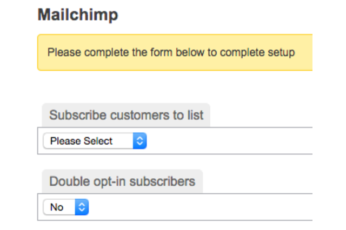The width and height of the screenshot is (346, 230).
Task: Click the word 'below' in setup notice
Action: click(x=183, y=52)
